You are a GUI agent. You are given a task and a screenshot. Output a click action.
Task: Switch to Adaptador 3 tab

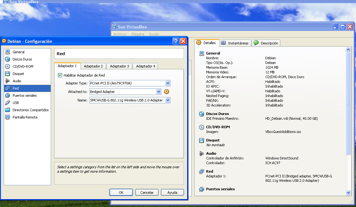[x=119, y=66]
